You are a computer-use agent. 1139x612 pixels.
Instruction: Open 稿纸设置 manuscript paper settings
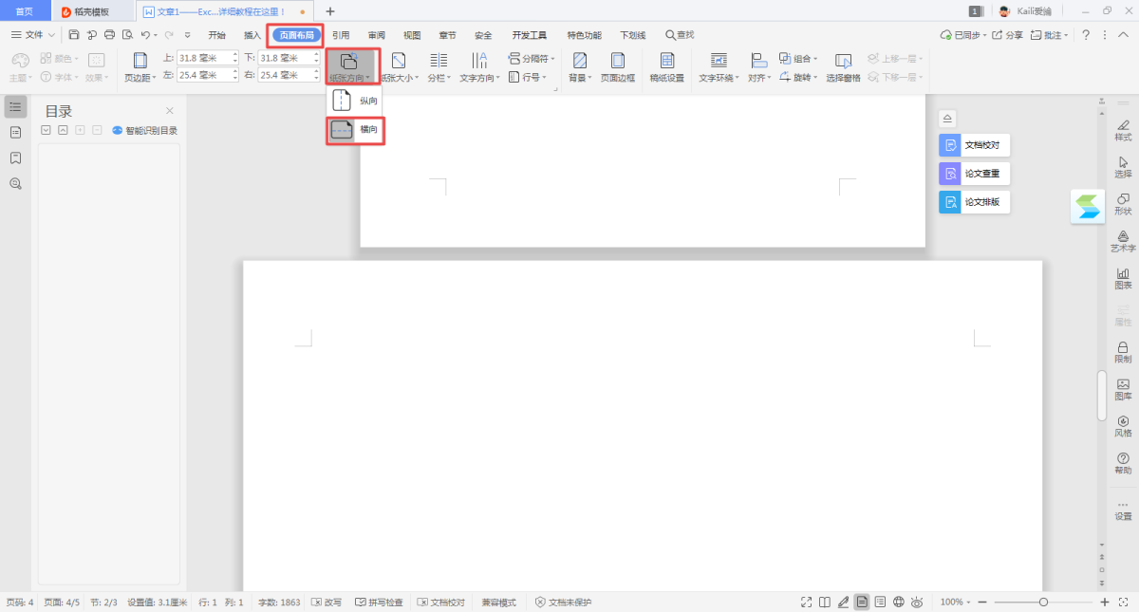point(667,67)
